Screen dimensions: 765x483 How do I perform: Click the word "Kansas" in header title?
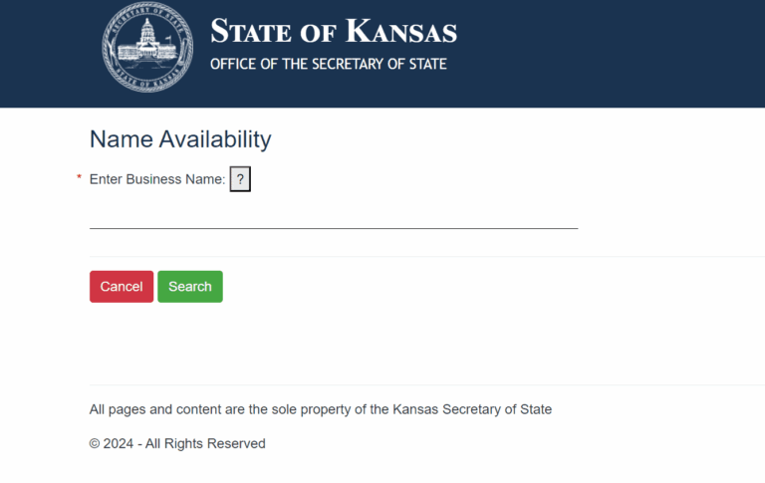(x=400, y=32)
